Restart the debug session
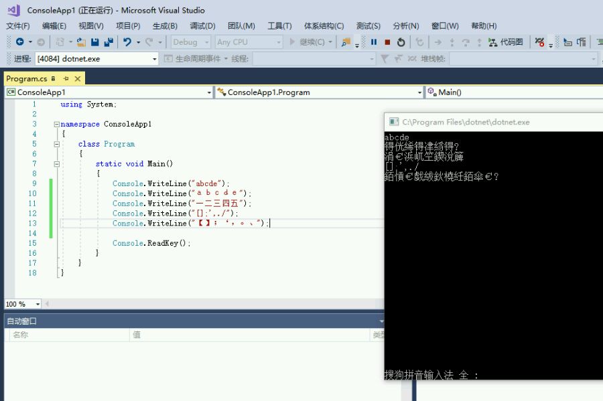Image resolution: width=603 pixels, height=401 pixels. [x=401, y=42]
